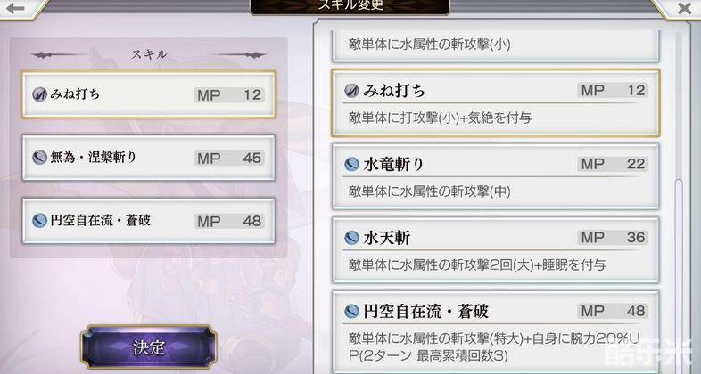Choose 水天斬 from the skill list

[x=495, y=250]
